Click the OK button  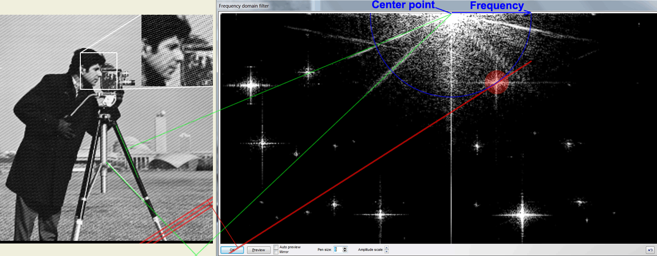[232, 250]
